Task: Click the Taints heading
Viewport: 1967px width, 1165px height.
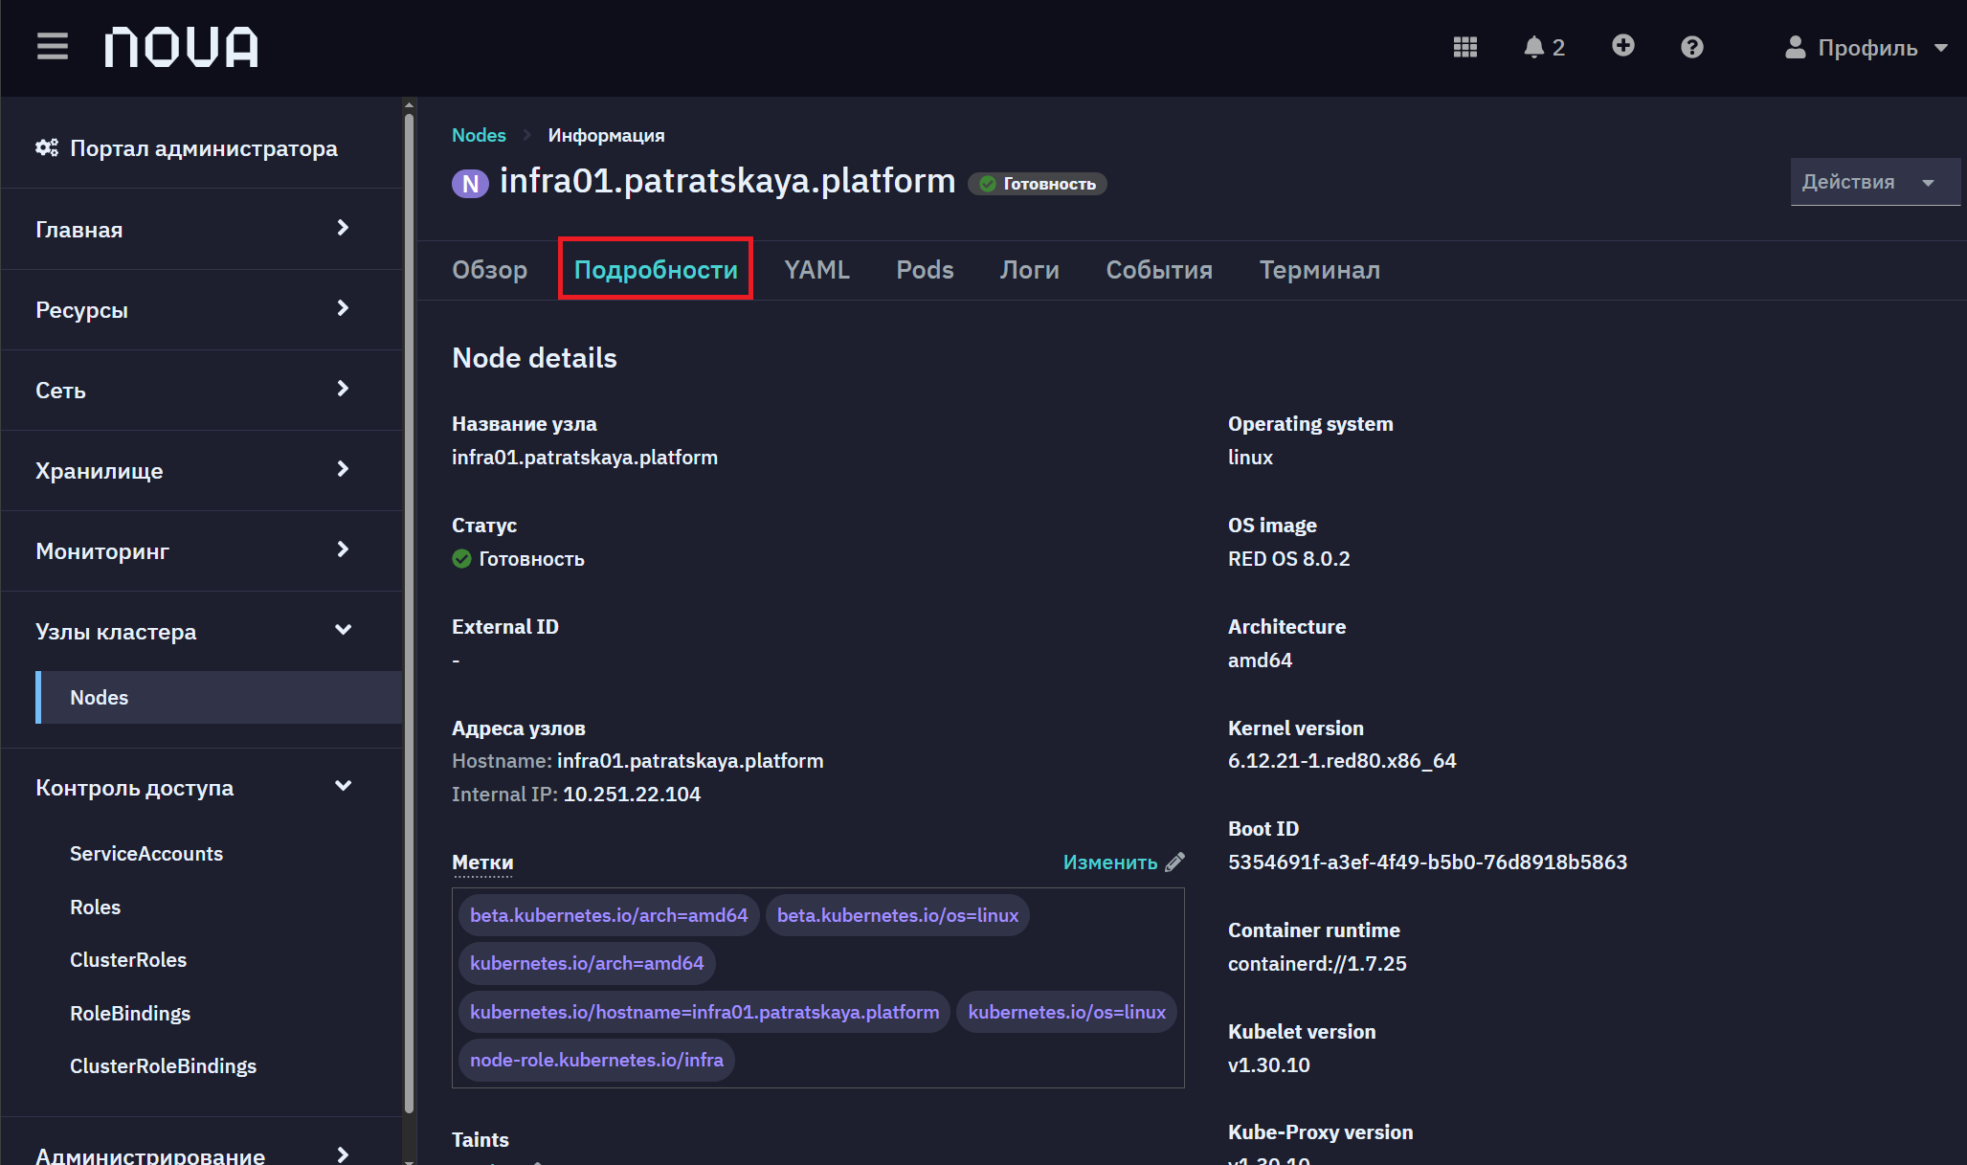Action: [480, 1139]
